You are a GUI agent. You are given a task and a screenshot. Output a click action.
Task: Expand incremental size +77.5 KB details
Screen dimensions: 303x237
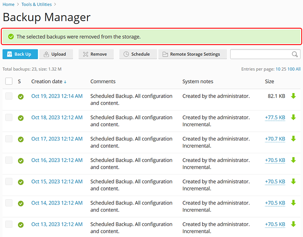tap(275, 117)
